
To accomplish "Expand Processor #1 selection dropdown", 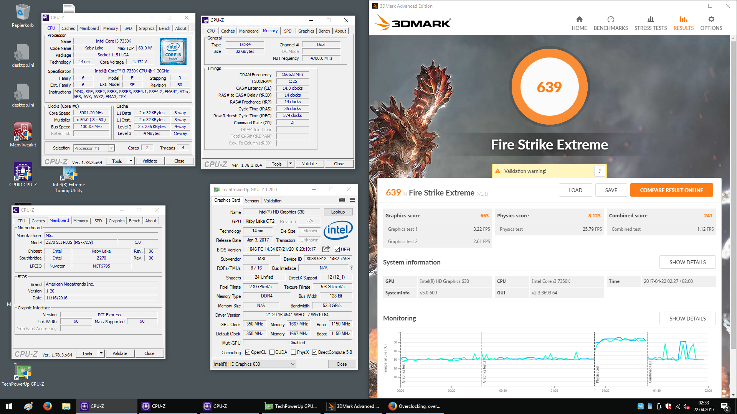I will coord(111,148).
